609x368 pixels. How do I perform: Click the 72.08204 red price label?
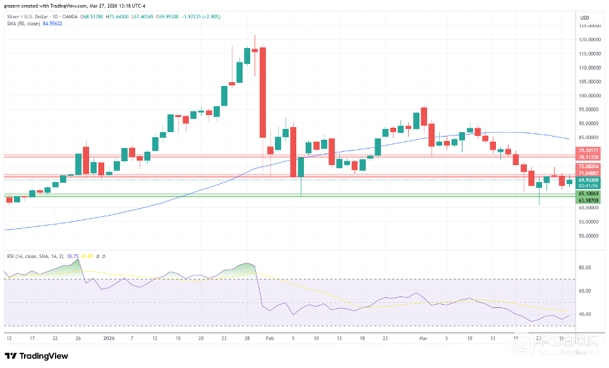[589, 166]
